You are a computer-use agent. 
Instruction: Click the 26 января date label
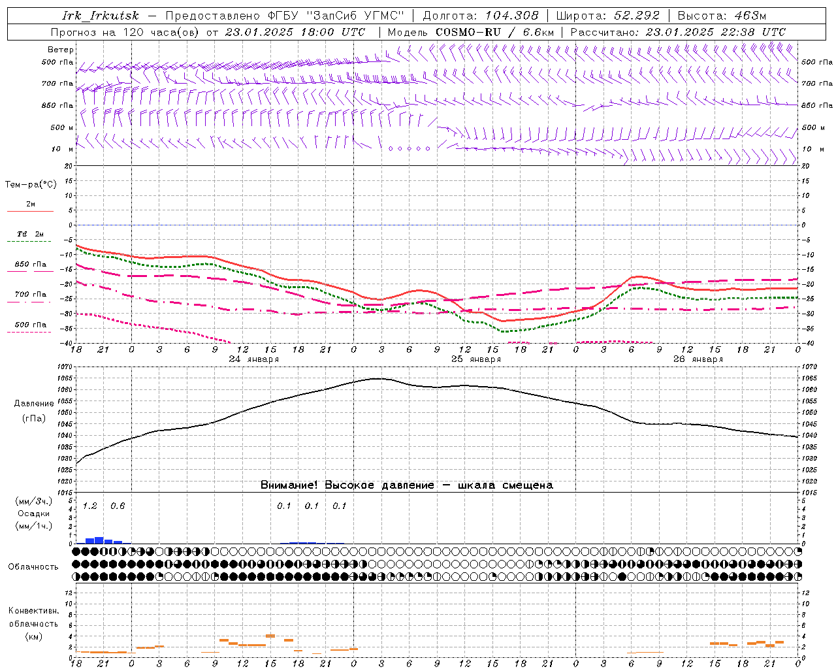(698, 359)
